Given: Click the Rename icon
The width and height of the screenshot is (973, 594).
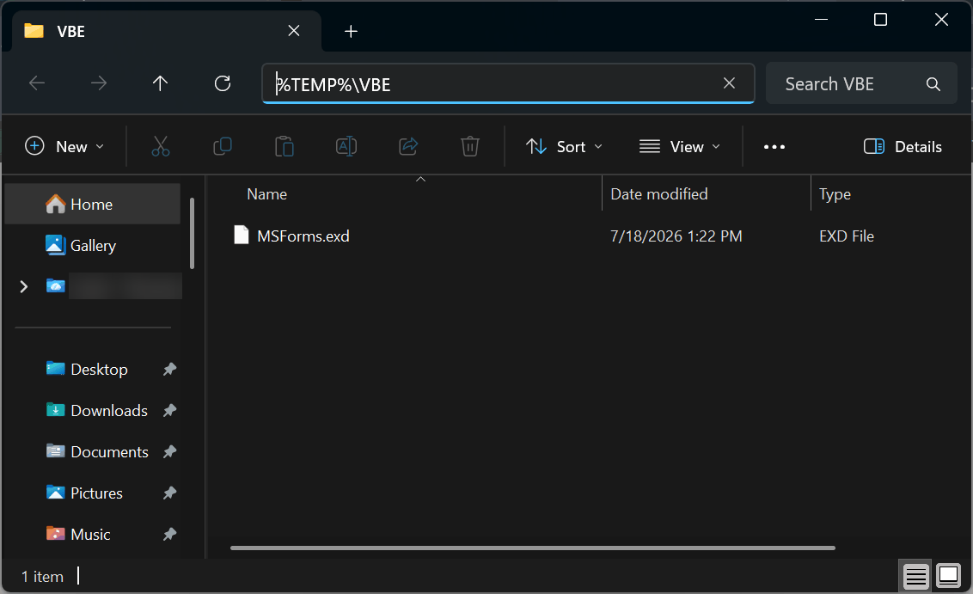Looking at the screenshot, I should click(346, 146).
